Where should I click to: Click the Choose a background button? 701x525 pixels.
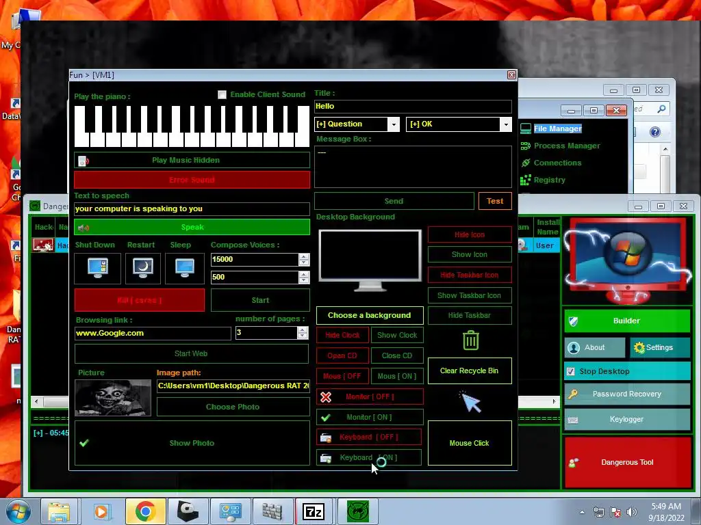pyautogui.click(x=369, y=315)
